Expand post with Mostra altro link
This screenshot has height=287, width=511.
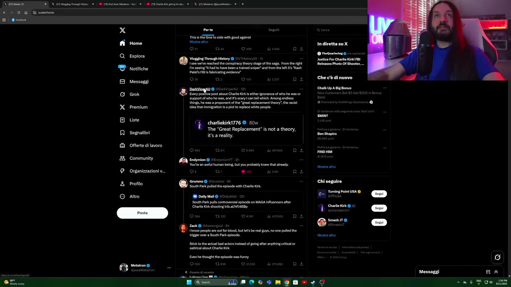coord(199,42)
